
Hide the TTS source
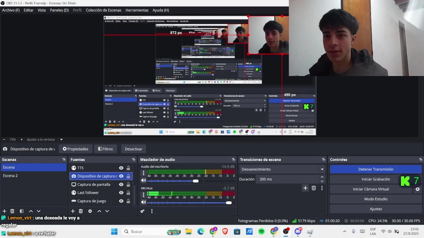[121, 168]
